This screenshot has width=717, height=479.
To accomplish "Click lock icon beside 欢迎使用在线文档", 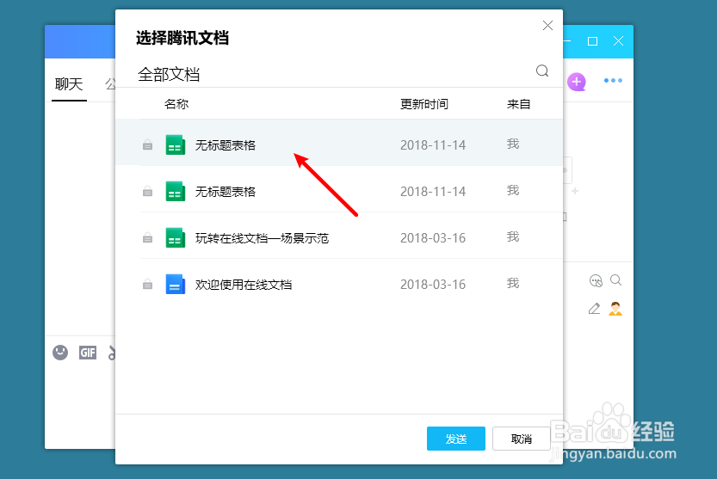I will coord(147,285).
